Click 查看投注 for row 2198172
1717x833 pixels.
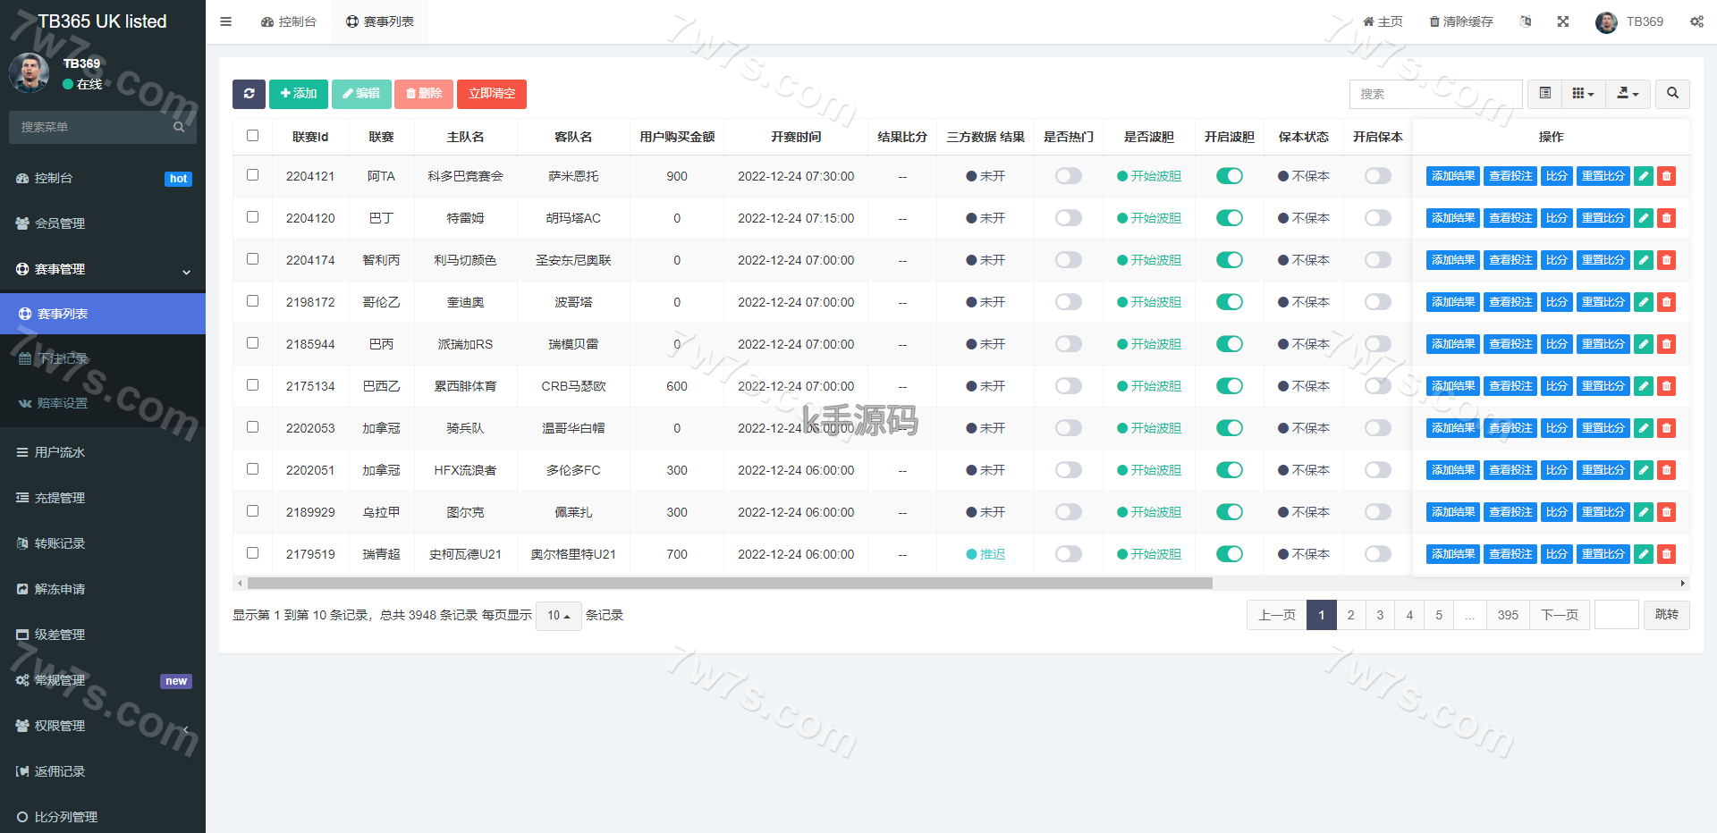pyautogui.click(x=1510, y=302)
